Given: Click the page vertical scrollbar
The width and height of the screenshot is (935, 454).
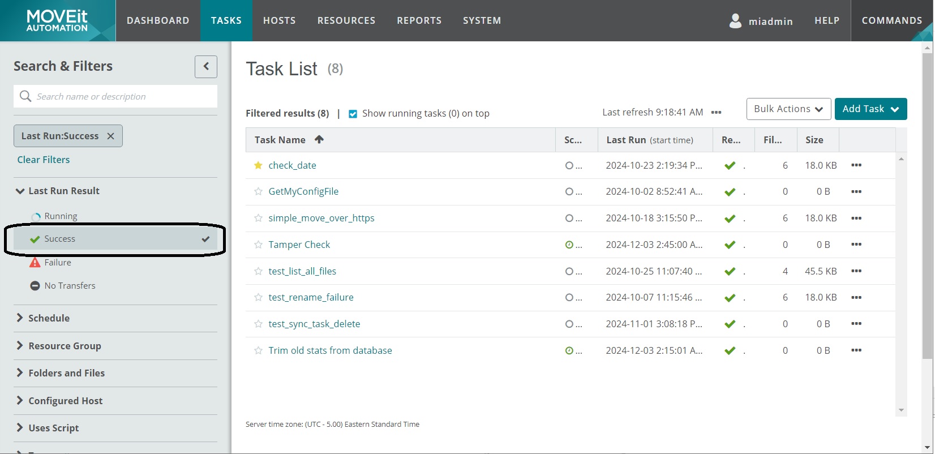Looking at the screenshot, I should coord(927,207).
